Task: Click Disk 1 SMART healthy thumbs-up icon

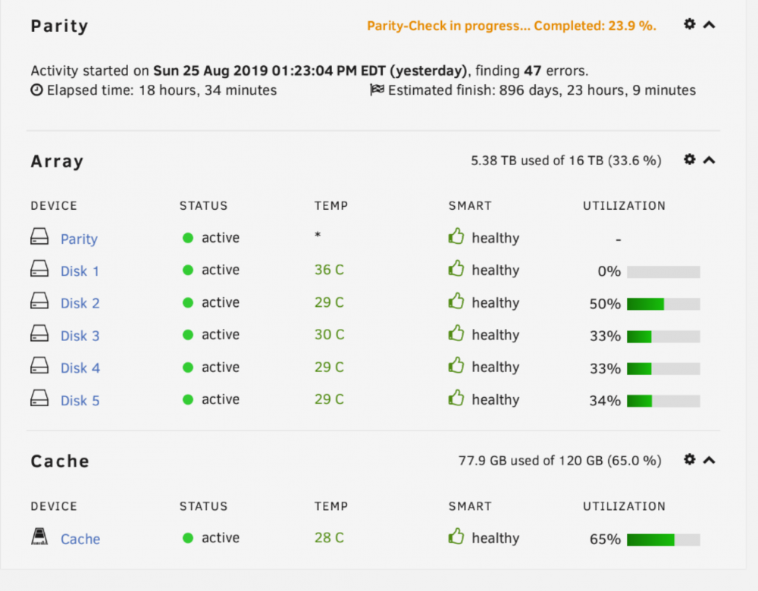Action: (456, 269)
